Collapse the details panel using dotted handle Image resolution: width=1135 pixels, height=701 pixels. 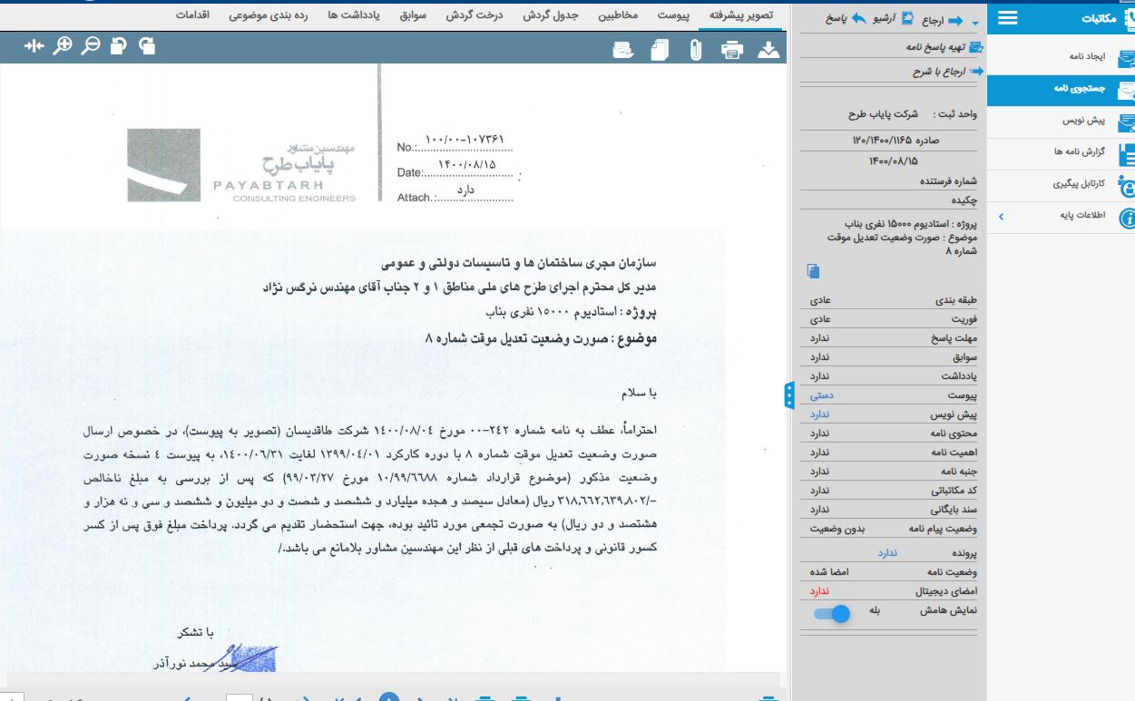point(789,395)
